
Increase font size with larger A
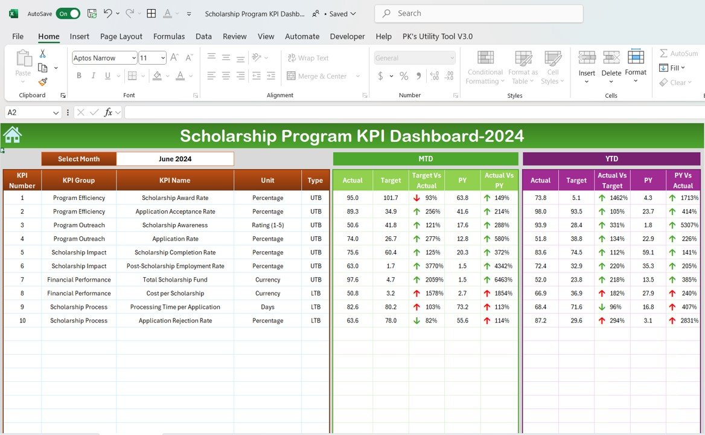point(174,57)
